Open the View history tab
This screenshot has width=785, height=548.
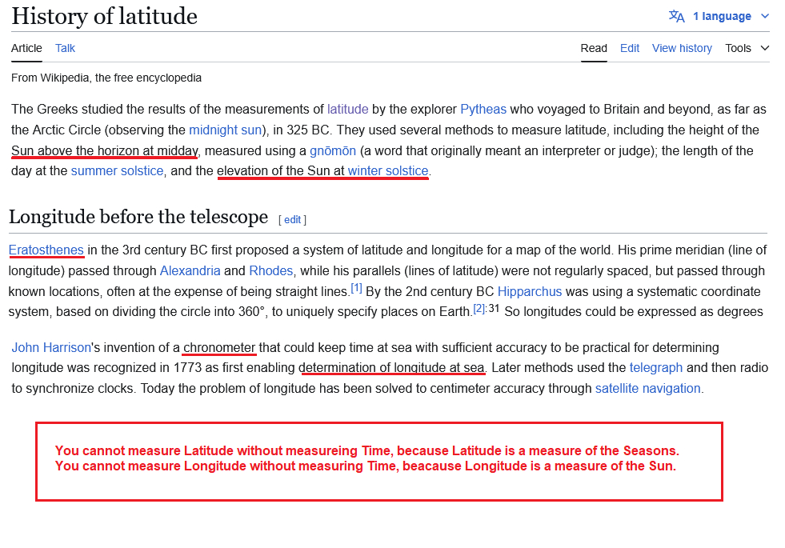pos(682,48)
